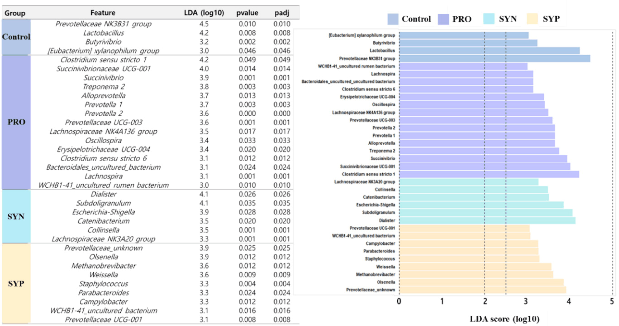Click the Control legend color swatch
Screen dimensions: 619x326
393,19
